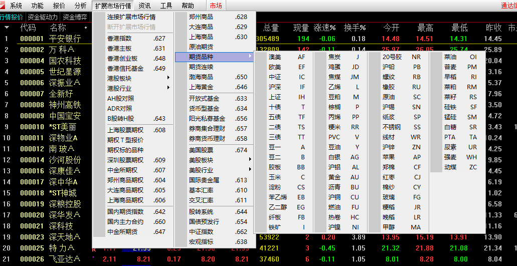This screenshot has height=266, width=517.
Task: Choose 白糖 SR futures variety
Action: click(x=461, y=127)
